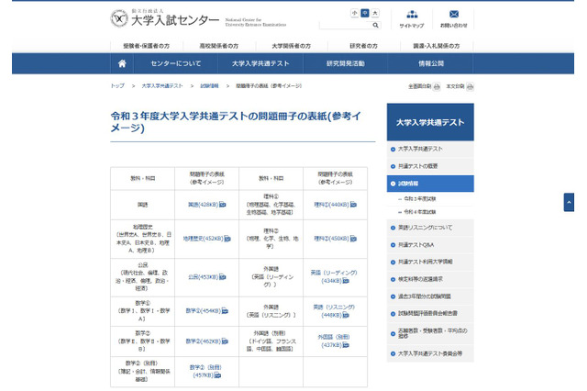Open 受験者・保護者の方 tab
This screenshot has height=391, width=587.
tap(147, 46)
